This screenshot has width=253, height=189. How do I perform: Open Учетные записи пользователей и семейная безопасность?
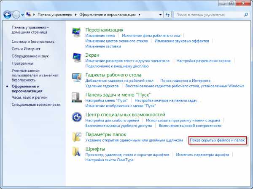35,75
